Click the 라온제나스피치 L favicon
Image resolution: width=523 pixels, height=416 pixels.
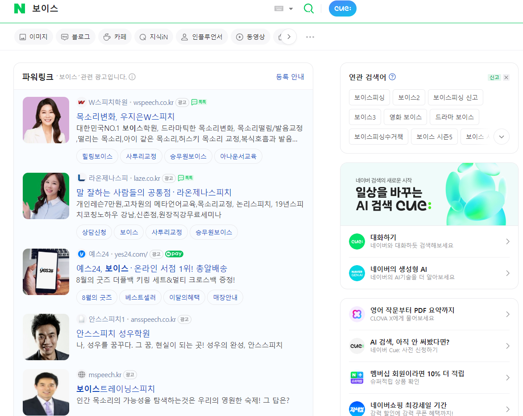tap(81, 178)
